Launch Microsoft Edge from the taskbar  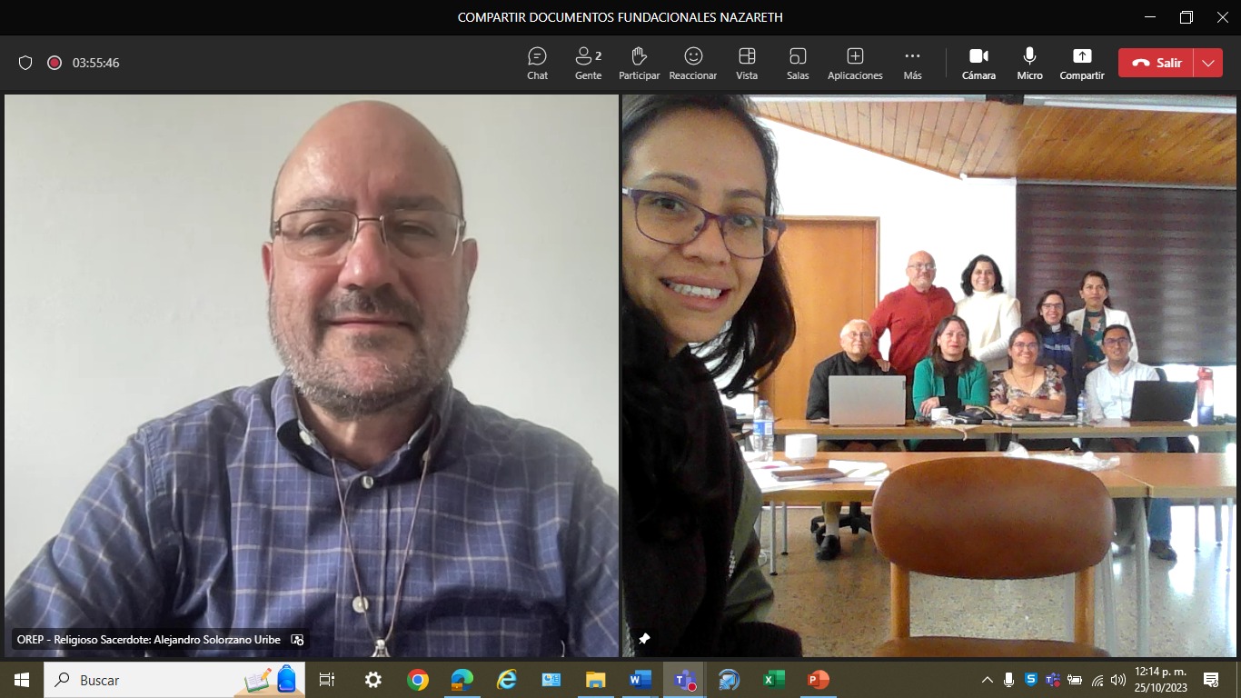pos(462,680)
